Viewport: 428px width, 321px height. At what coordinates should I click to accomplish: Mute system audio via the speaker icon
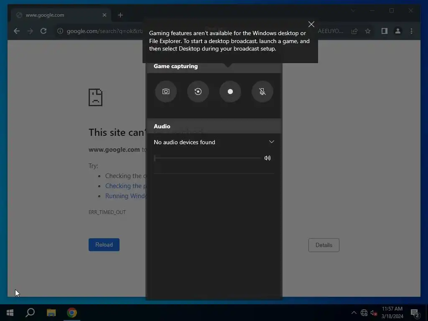267,158
